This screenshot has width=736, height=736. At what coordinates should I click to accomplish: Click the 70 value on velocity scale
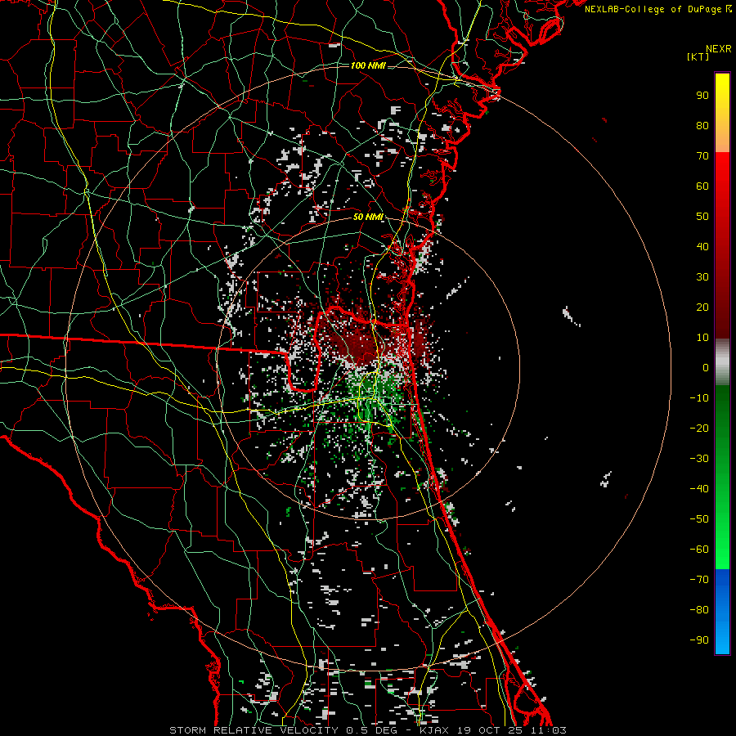(702, 156)
